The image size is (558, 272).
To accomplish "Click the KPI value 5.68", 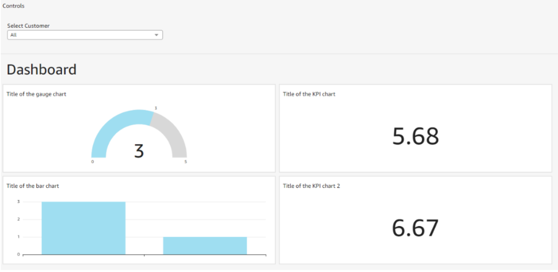I will coord(415,136).
